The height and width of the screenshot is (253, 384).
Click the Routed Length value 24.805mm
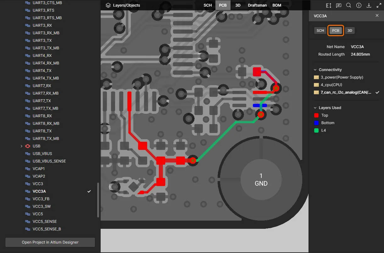pyautogui.click(x=360, y=54)
